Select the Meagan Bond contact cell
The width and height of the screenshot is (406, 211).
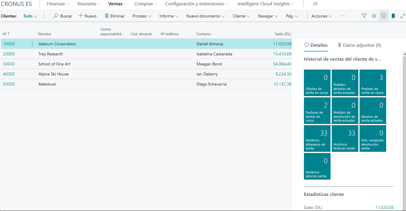(x=209, y=64)
